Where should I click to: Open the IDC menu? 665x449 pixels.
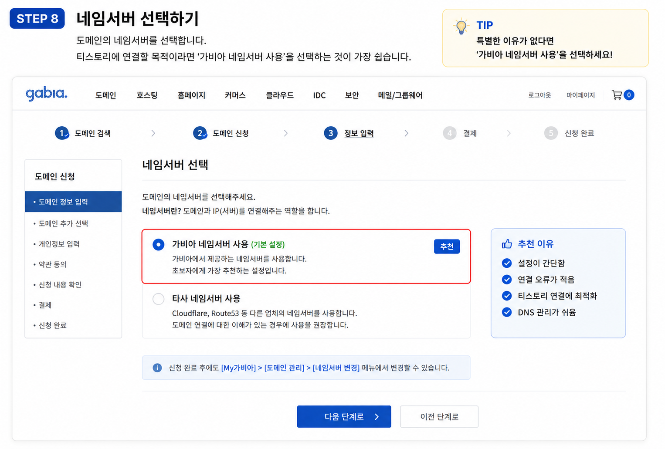coord(319,95)
